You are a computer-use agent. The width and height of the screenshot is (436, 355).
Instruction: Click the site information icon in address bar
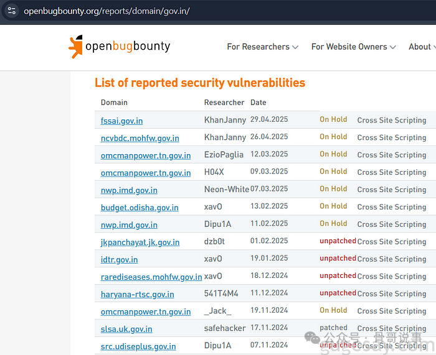(x=12, y=11)
